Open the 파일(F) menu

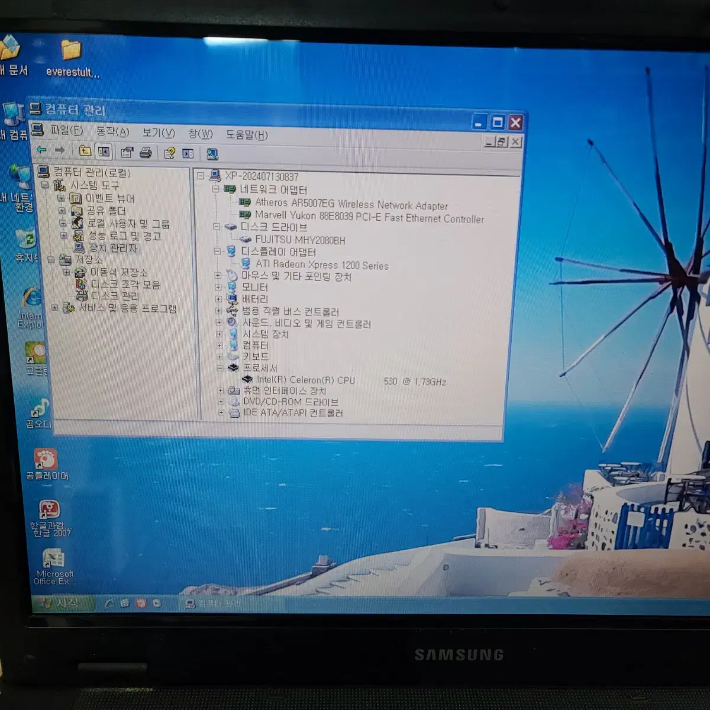click(x=66, y=130)
